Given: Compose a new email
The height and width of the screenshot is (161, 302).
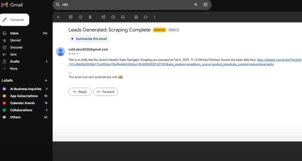Looking at the screenshot, I should (x=15, y=20).
